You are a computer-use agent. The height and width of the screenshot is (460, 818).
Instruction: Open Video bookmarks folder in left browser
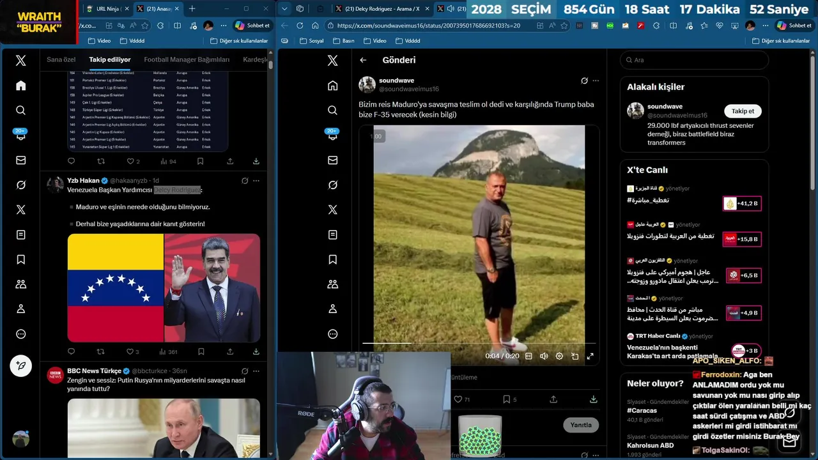tap(99, 40)
